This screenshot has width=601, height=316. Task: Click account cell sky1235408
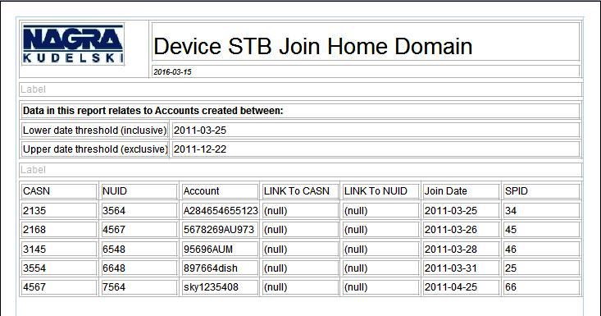pyautogui.click(x=211, y=286)
